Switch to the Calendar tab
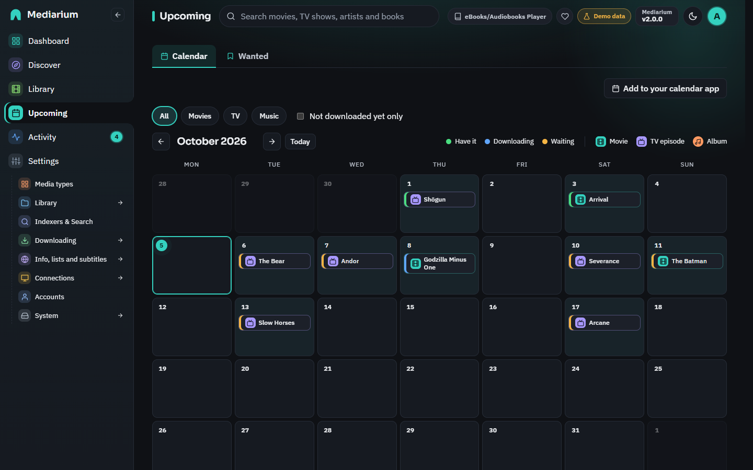The image size is (753, 470). point(184,56)
